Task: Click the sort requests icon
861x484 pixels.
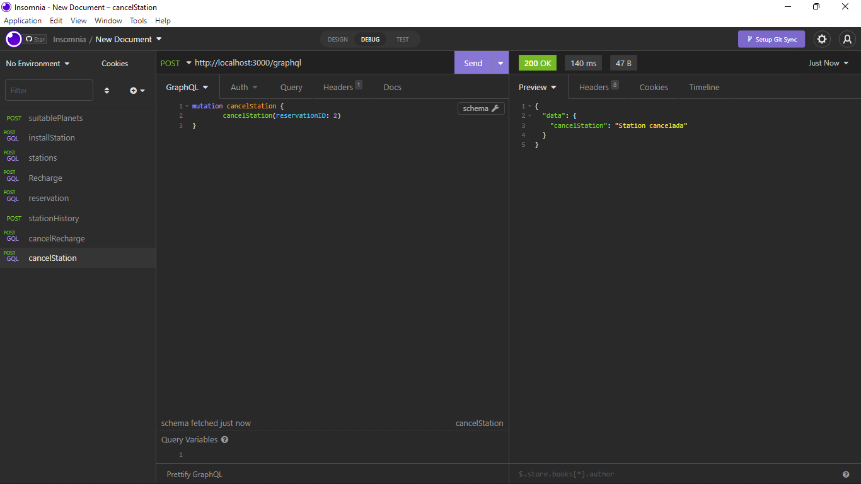Action: click(107, 91)
